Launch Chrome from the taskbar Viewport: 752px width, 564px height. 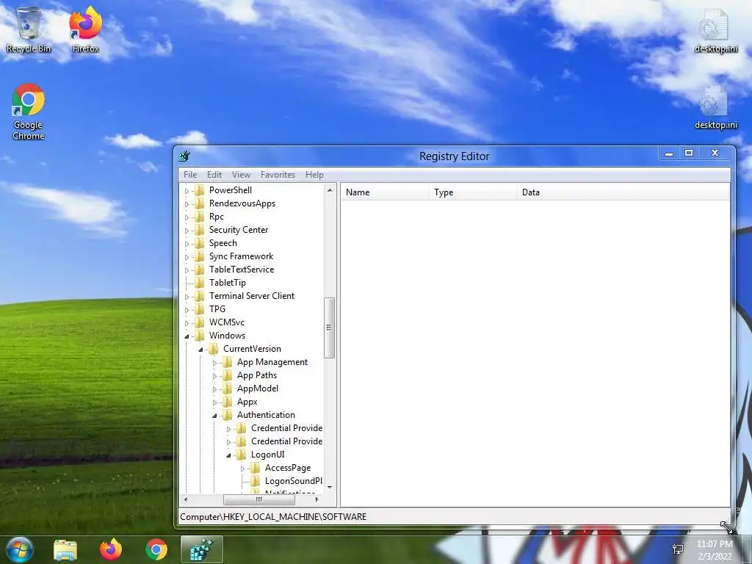(x=156, y=549)
